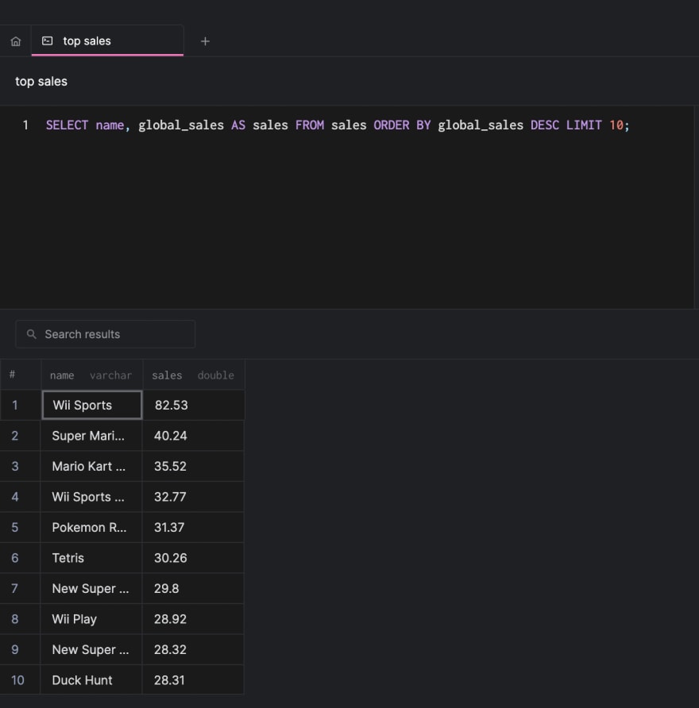Select the Wii Sports ... cell in row 4
Image resolution: width=699 pixels, height=708 pixels.
pyautogui.click(x=91, y=497)
